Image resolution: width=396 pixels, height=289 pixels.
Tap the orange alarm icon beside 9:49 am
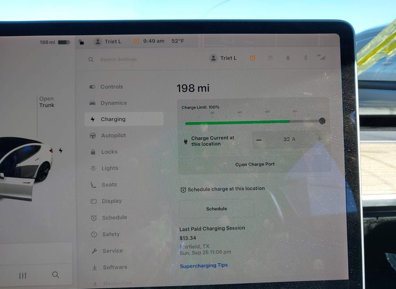pos(136,41)
